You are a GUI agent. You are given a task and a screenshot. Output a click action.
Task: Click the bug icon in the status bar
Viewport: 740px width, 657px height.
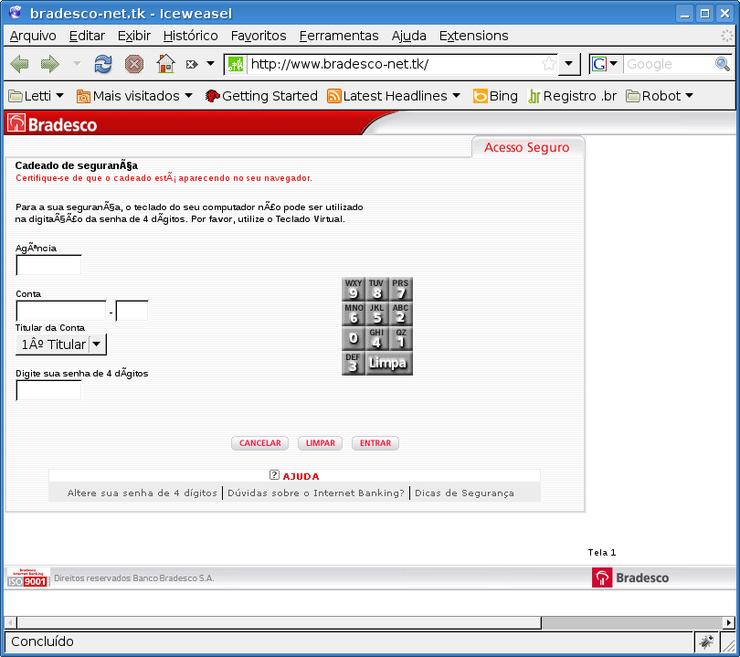click(706, 641)
